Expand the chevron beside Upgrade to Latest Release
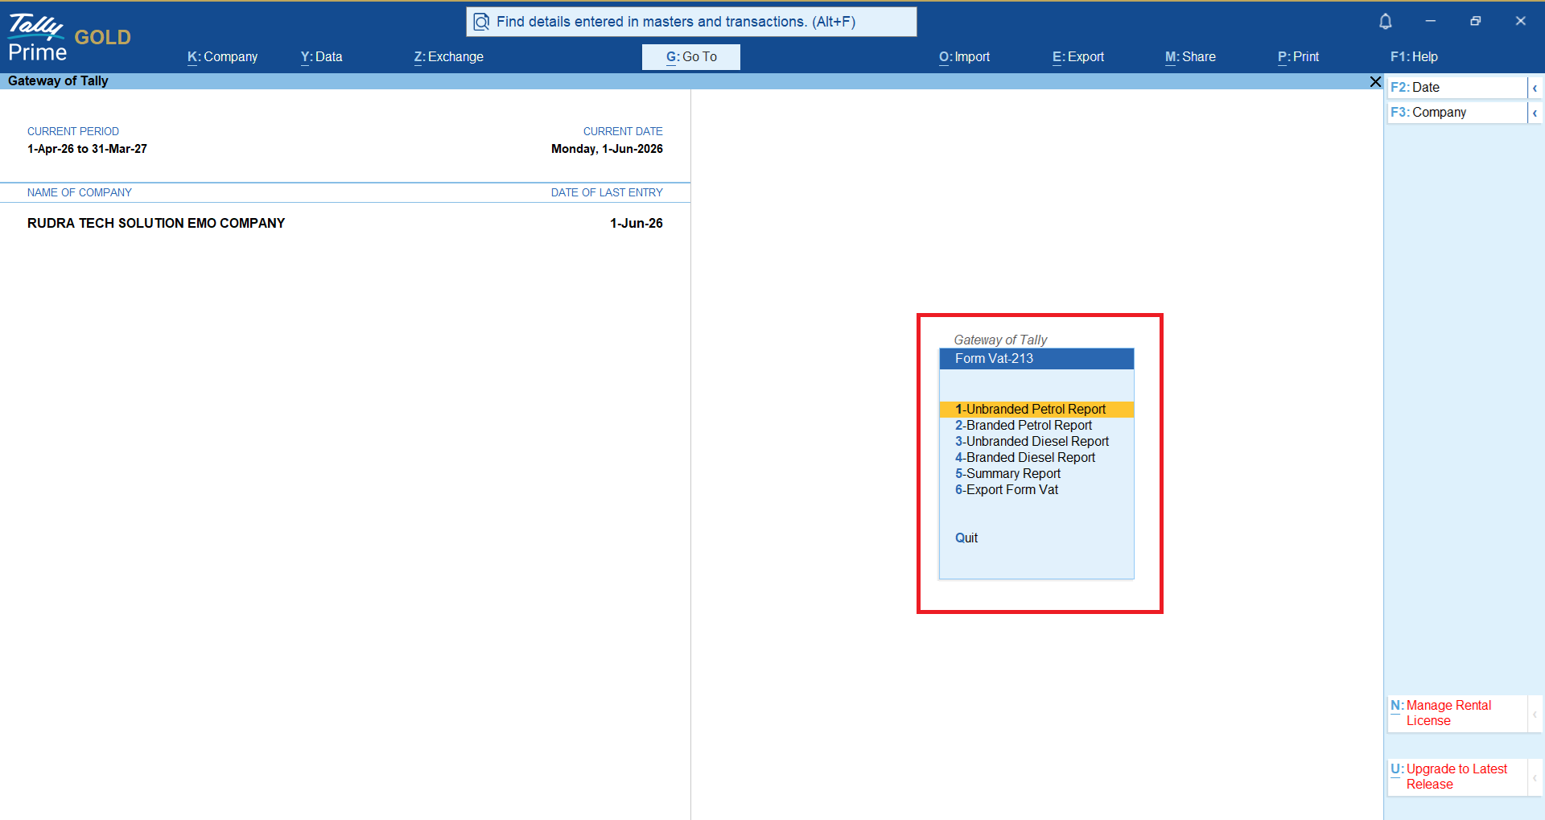This screenshot has height=820, width=1545. (x=1535, y=777)
